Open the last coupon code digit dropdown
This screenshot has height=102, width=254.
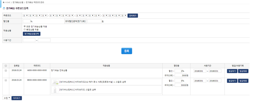(124, 16)
